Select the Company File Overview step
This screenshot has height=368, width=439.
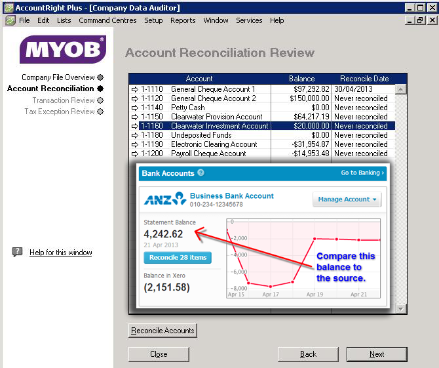point(58,77)
